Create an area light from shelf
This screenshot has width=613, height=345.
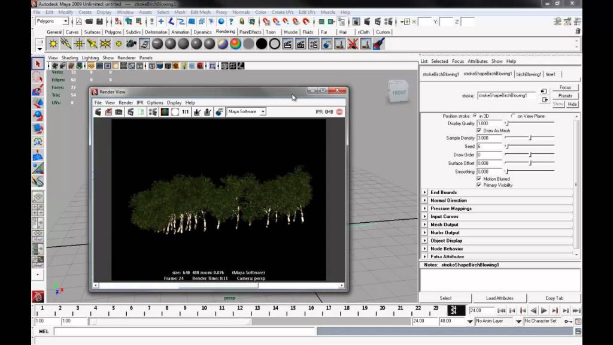point(105,44)
